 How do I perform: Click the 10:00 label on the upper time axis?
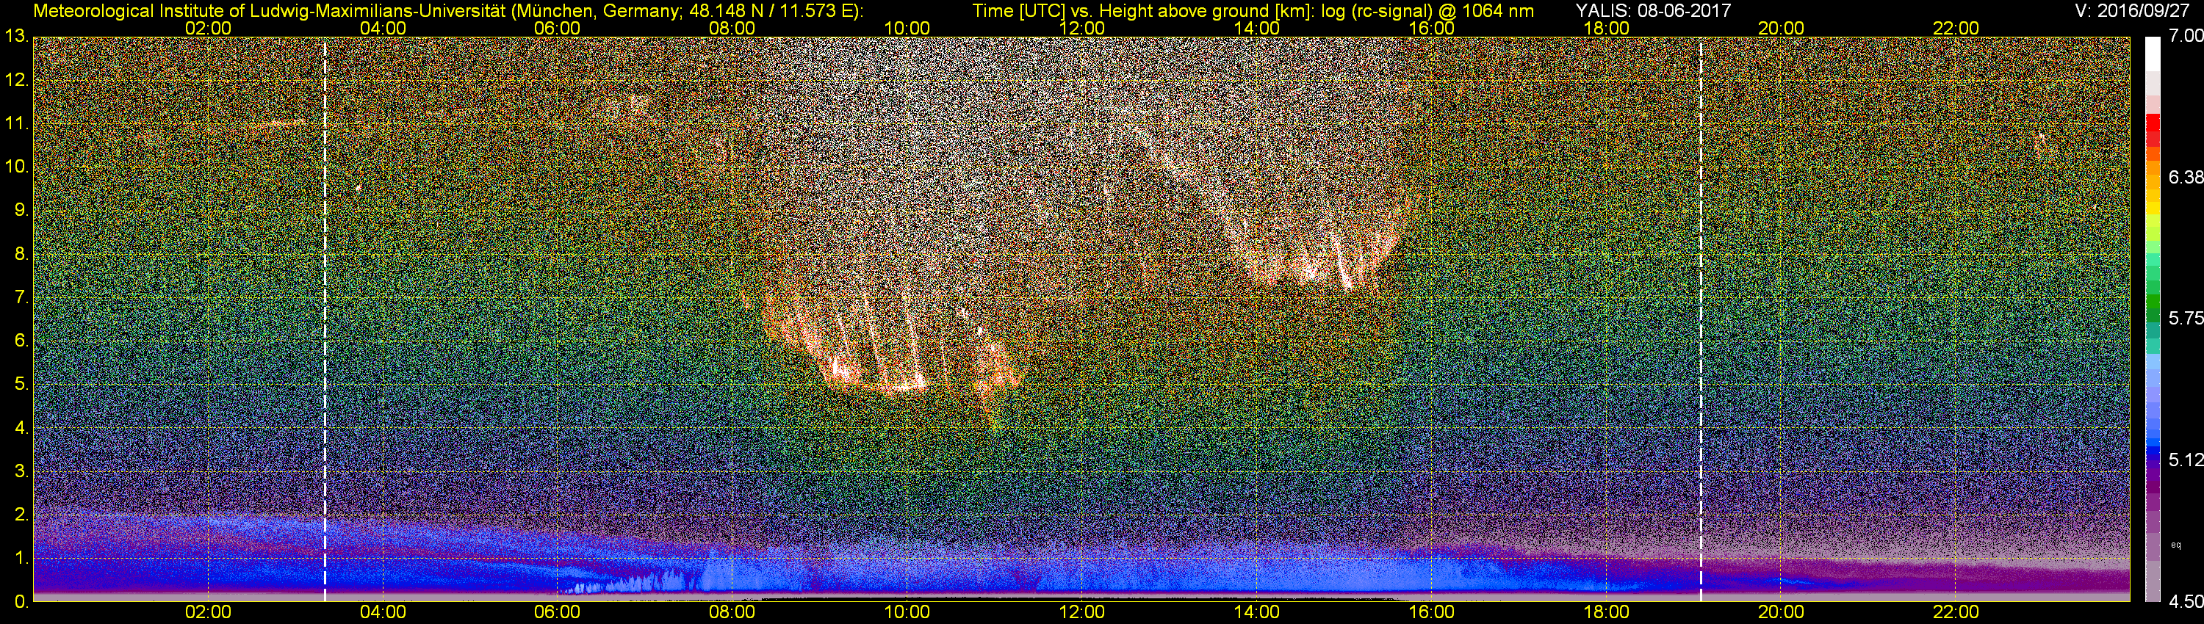(x=907, y=28)
